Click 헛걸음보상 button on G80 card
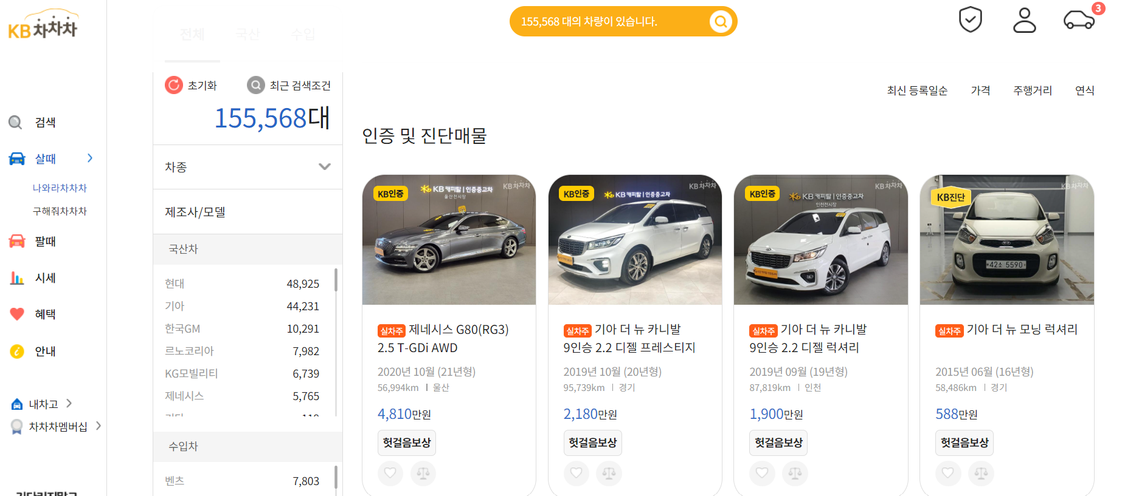The height and width of the screenshot is (496, 1122). 407,443
